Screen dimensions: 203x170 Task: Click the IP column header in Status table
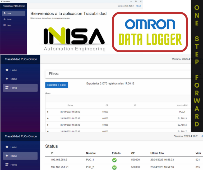point(52,153)
